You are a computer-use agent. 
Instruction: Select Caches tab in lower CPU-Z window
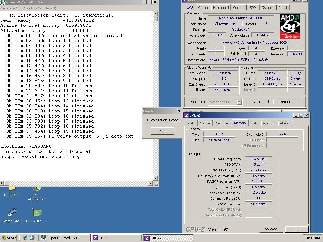click(205, 123)
